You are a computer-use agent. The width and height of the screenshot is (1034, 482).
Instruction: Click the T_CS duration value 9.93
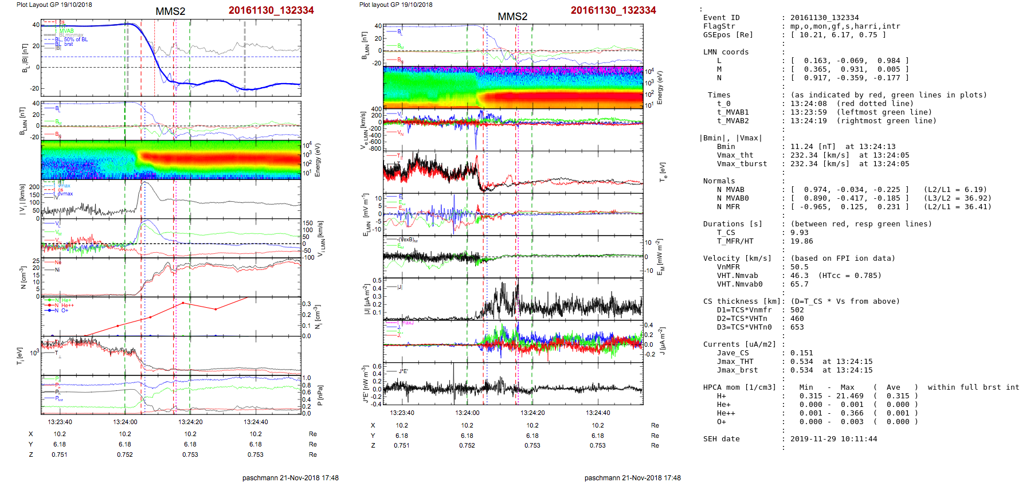tap(799, 233)
